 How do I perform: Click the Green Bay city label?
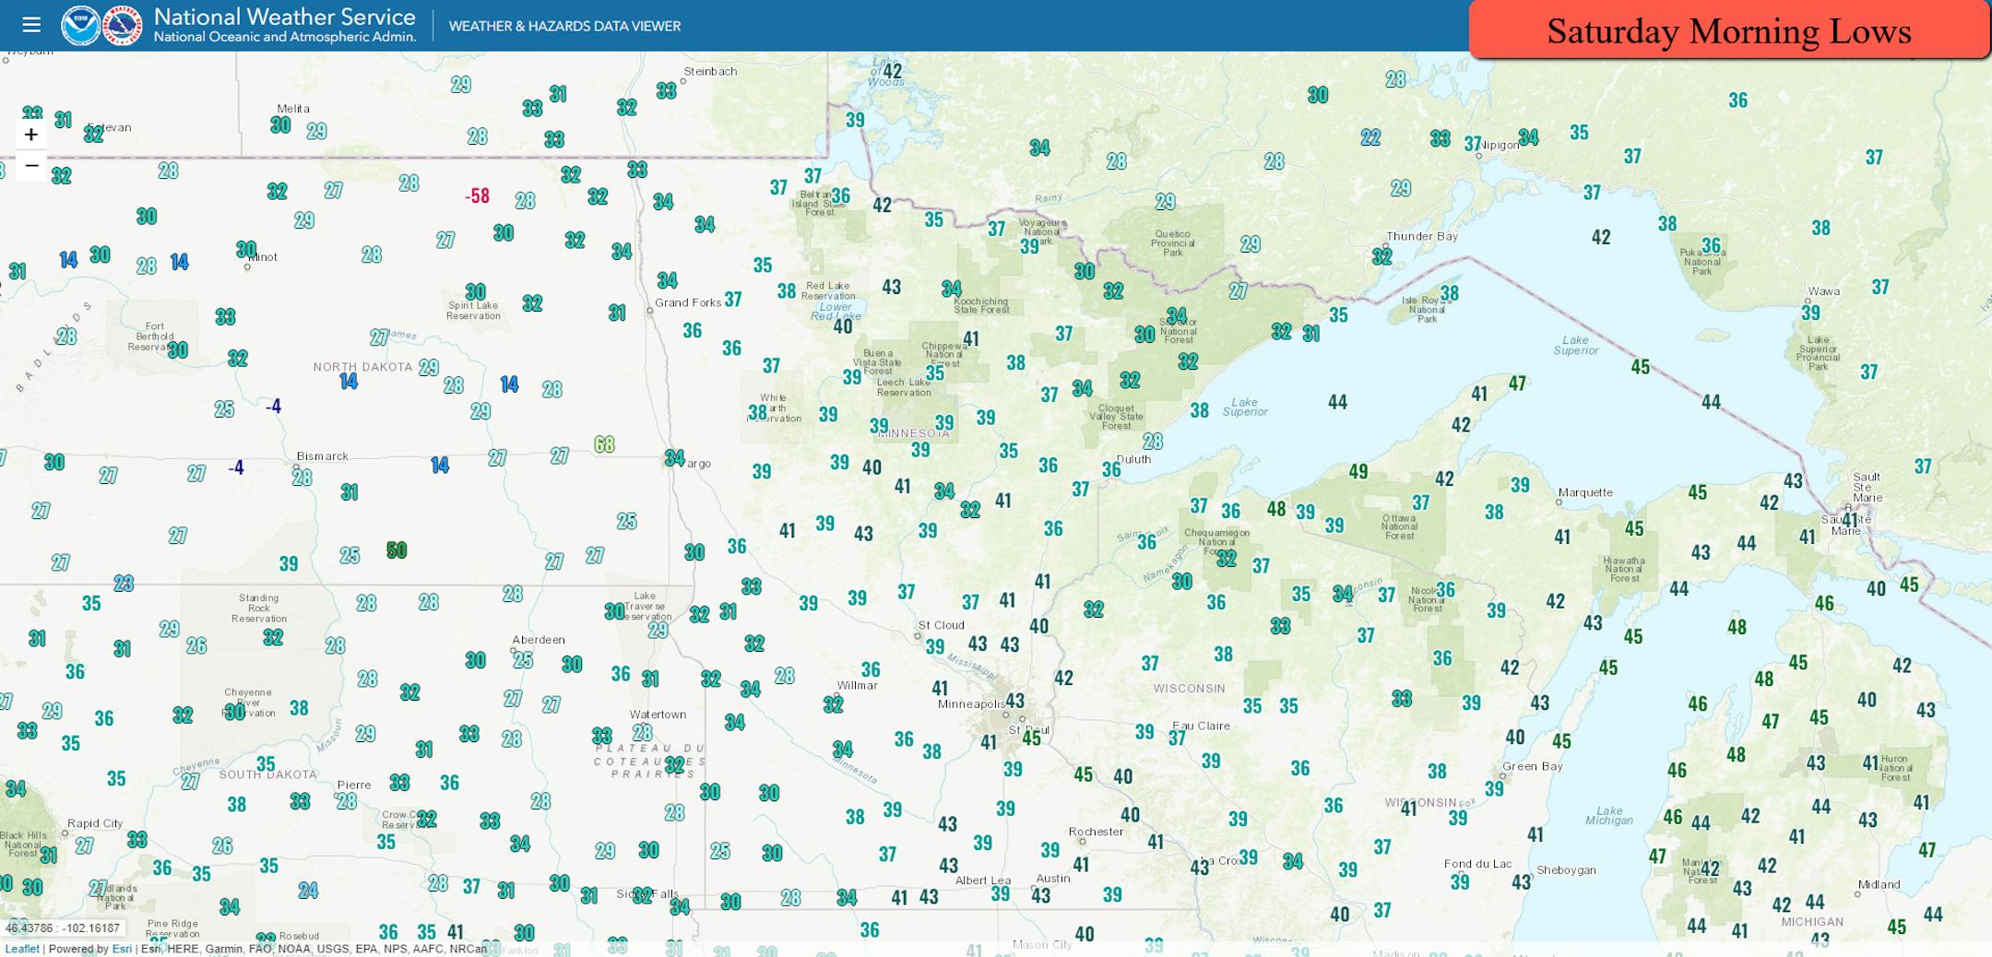1532,766
